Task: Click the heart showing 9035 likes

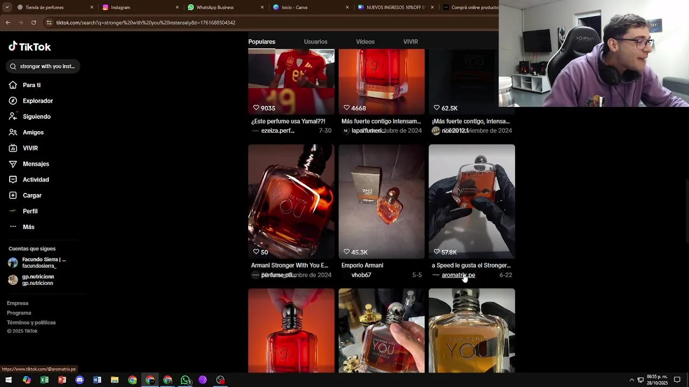Action: [256, 108]
